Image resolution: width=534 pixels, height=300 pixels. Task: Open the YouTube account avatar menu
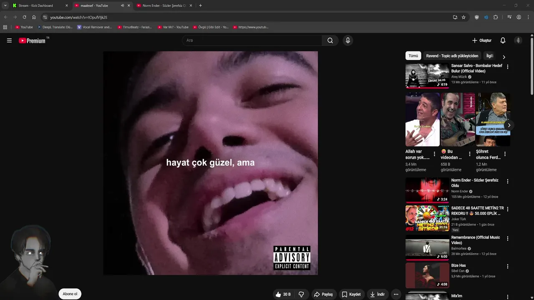pyautogui.click(x=518, y=40)
